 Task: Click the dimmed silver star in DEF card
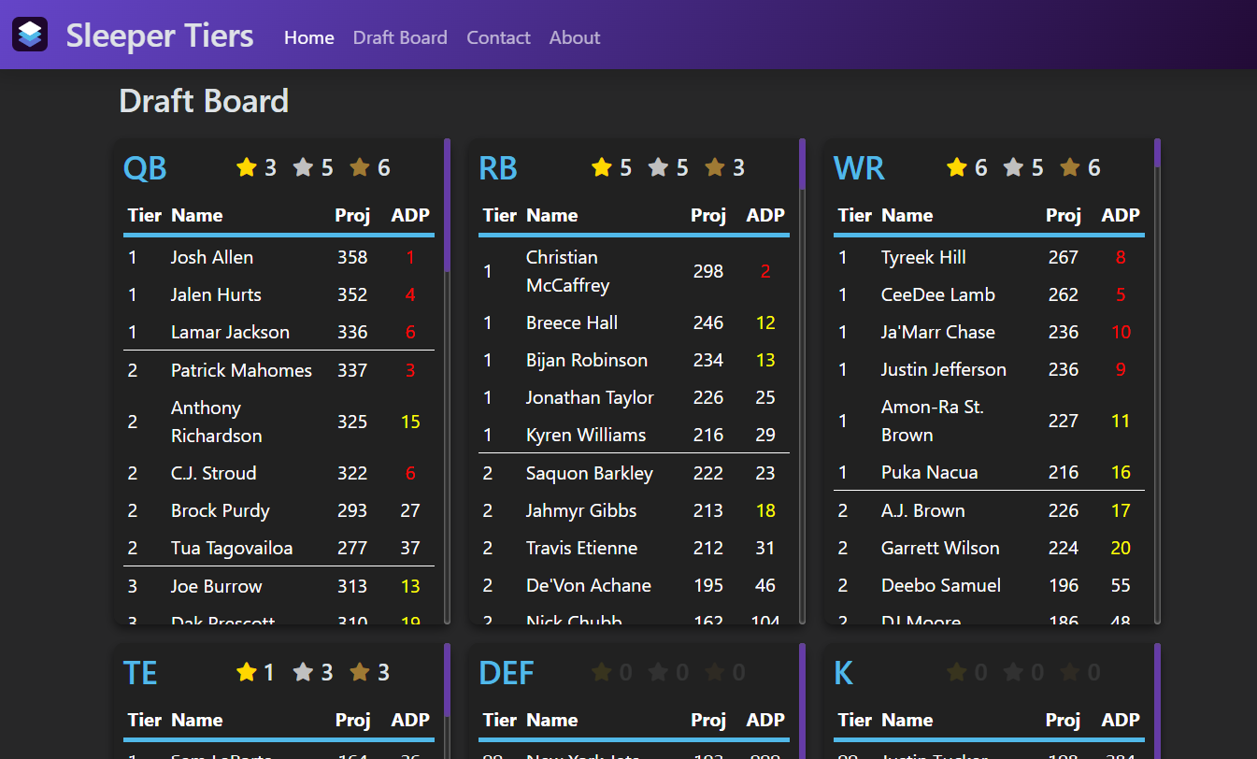pyautogui.click(x=658, y=672)
